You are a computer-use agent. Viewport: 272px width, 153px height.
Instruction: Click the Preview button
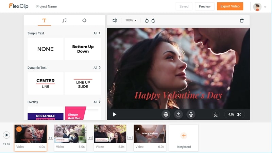pos(205,6)
